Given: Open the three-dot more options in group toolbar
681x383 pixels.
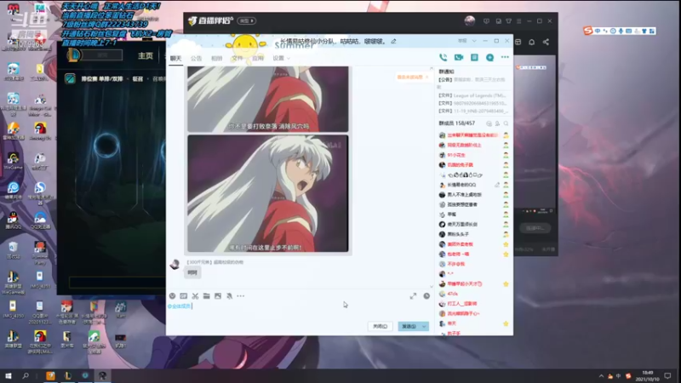Looking at the screenshot, I should pyautogui.click(x=505, y=57).
